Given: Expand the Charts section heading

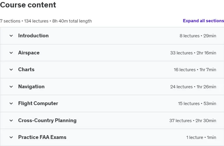Looking at the screenshot, I should (26, 70).
